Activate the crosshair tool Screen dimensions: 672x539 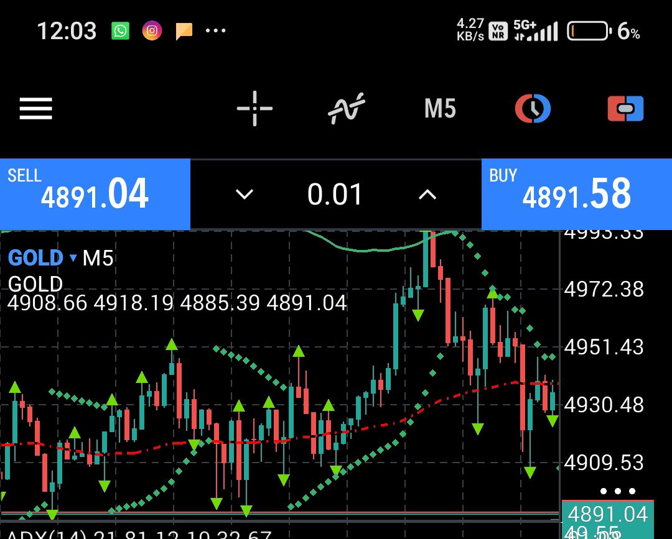coord(254,109)
